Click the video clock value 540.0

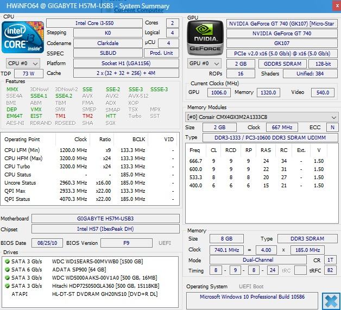[323, 93]
